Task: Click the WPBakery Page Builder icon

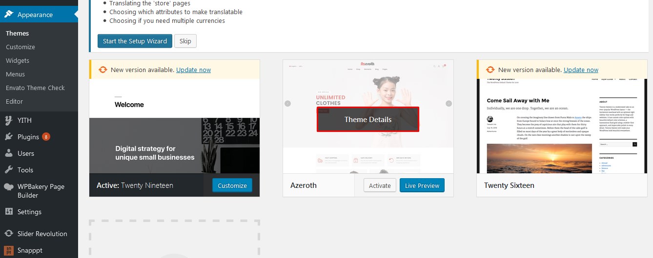Action: 9,186
